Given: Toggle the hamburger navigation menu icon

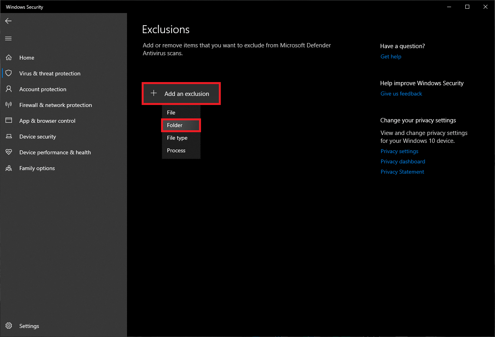Looking at the screenshot, I should click(x=8, y=38).
